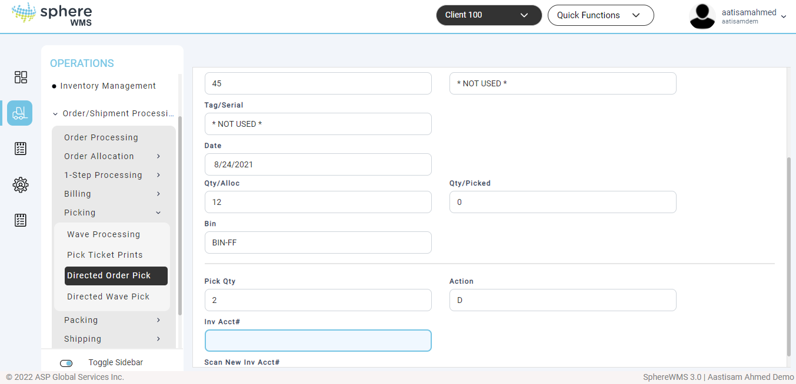796x384 pixels.
Task: Click the Pick Qty input field
Action: click(318, 300)
